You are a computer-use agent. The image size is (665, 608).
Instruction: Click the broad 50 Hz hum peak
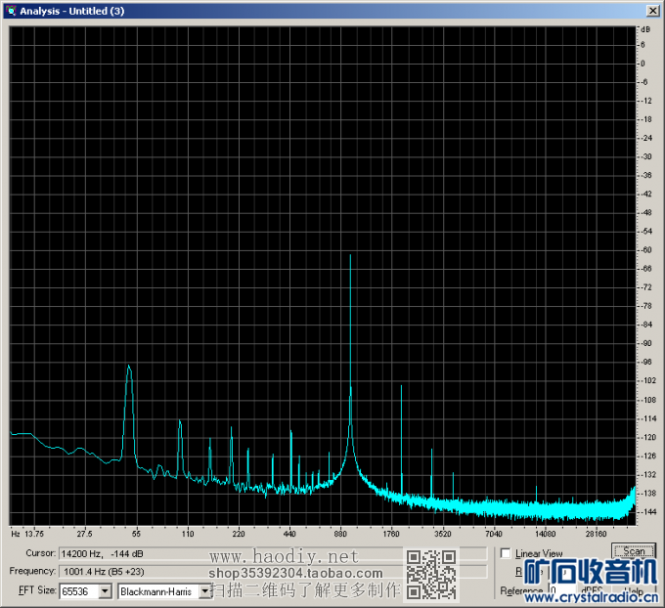click(128, 369)
